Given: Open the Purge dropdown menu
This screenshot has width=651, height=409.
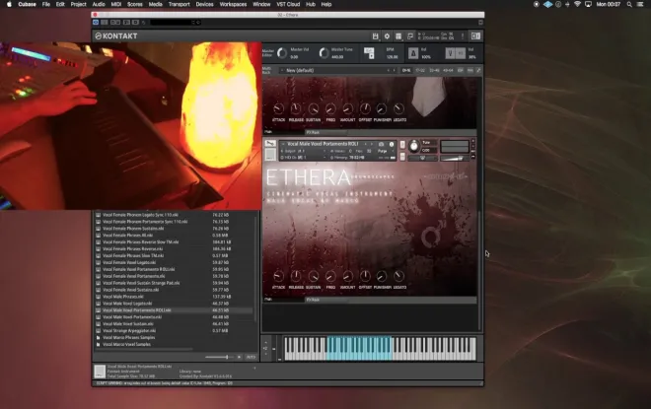Looking at the screenshot, I should tap(385, 151).
